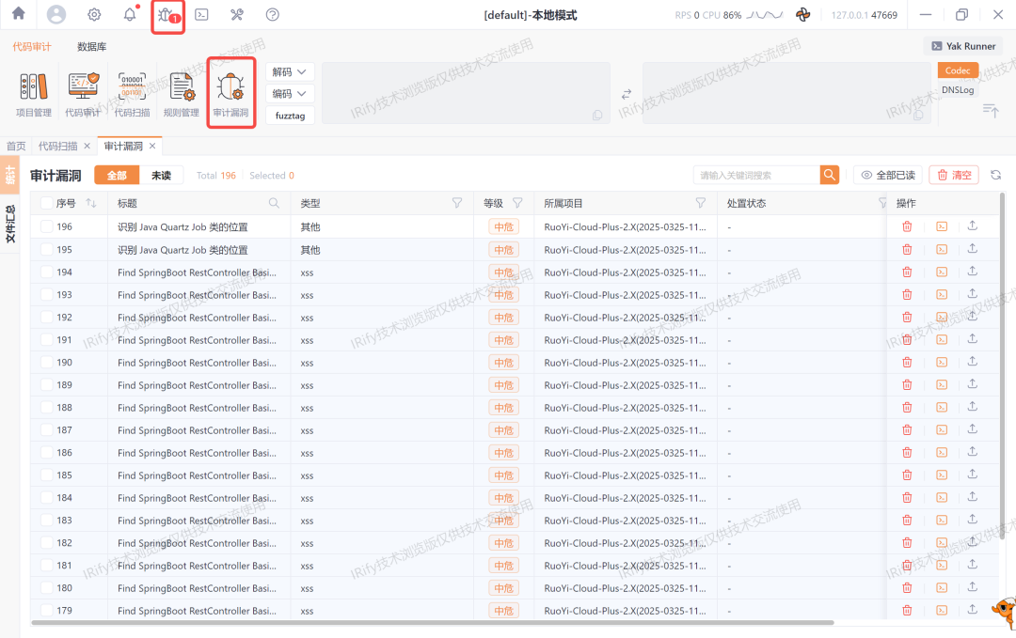
Task: Check the checkbox for row 195
Action: pos(47,249)
